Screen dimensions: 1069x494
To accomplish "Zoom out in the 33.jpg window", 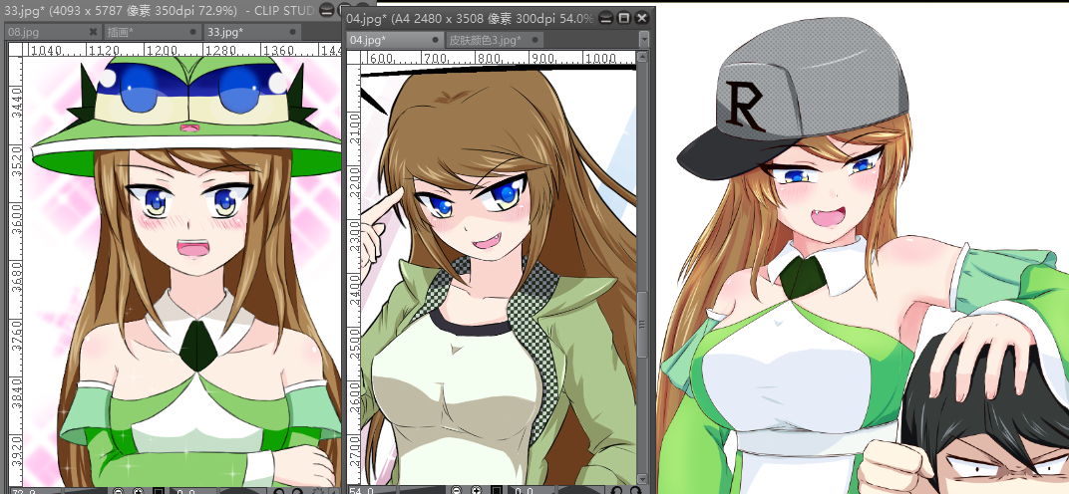I will click(119, 491).
